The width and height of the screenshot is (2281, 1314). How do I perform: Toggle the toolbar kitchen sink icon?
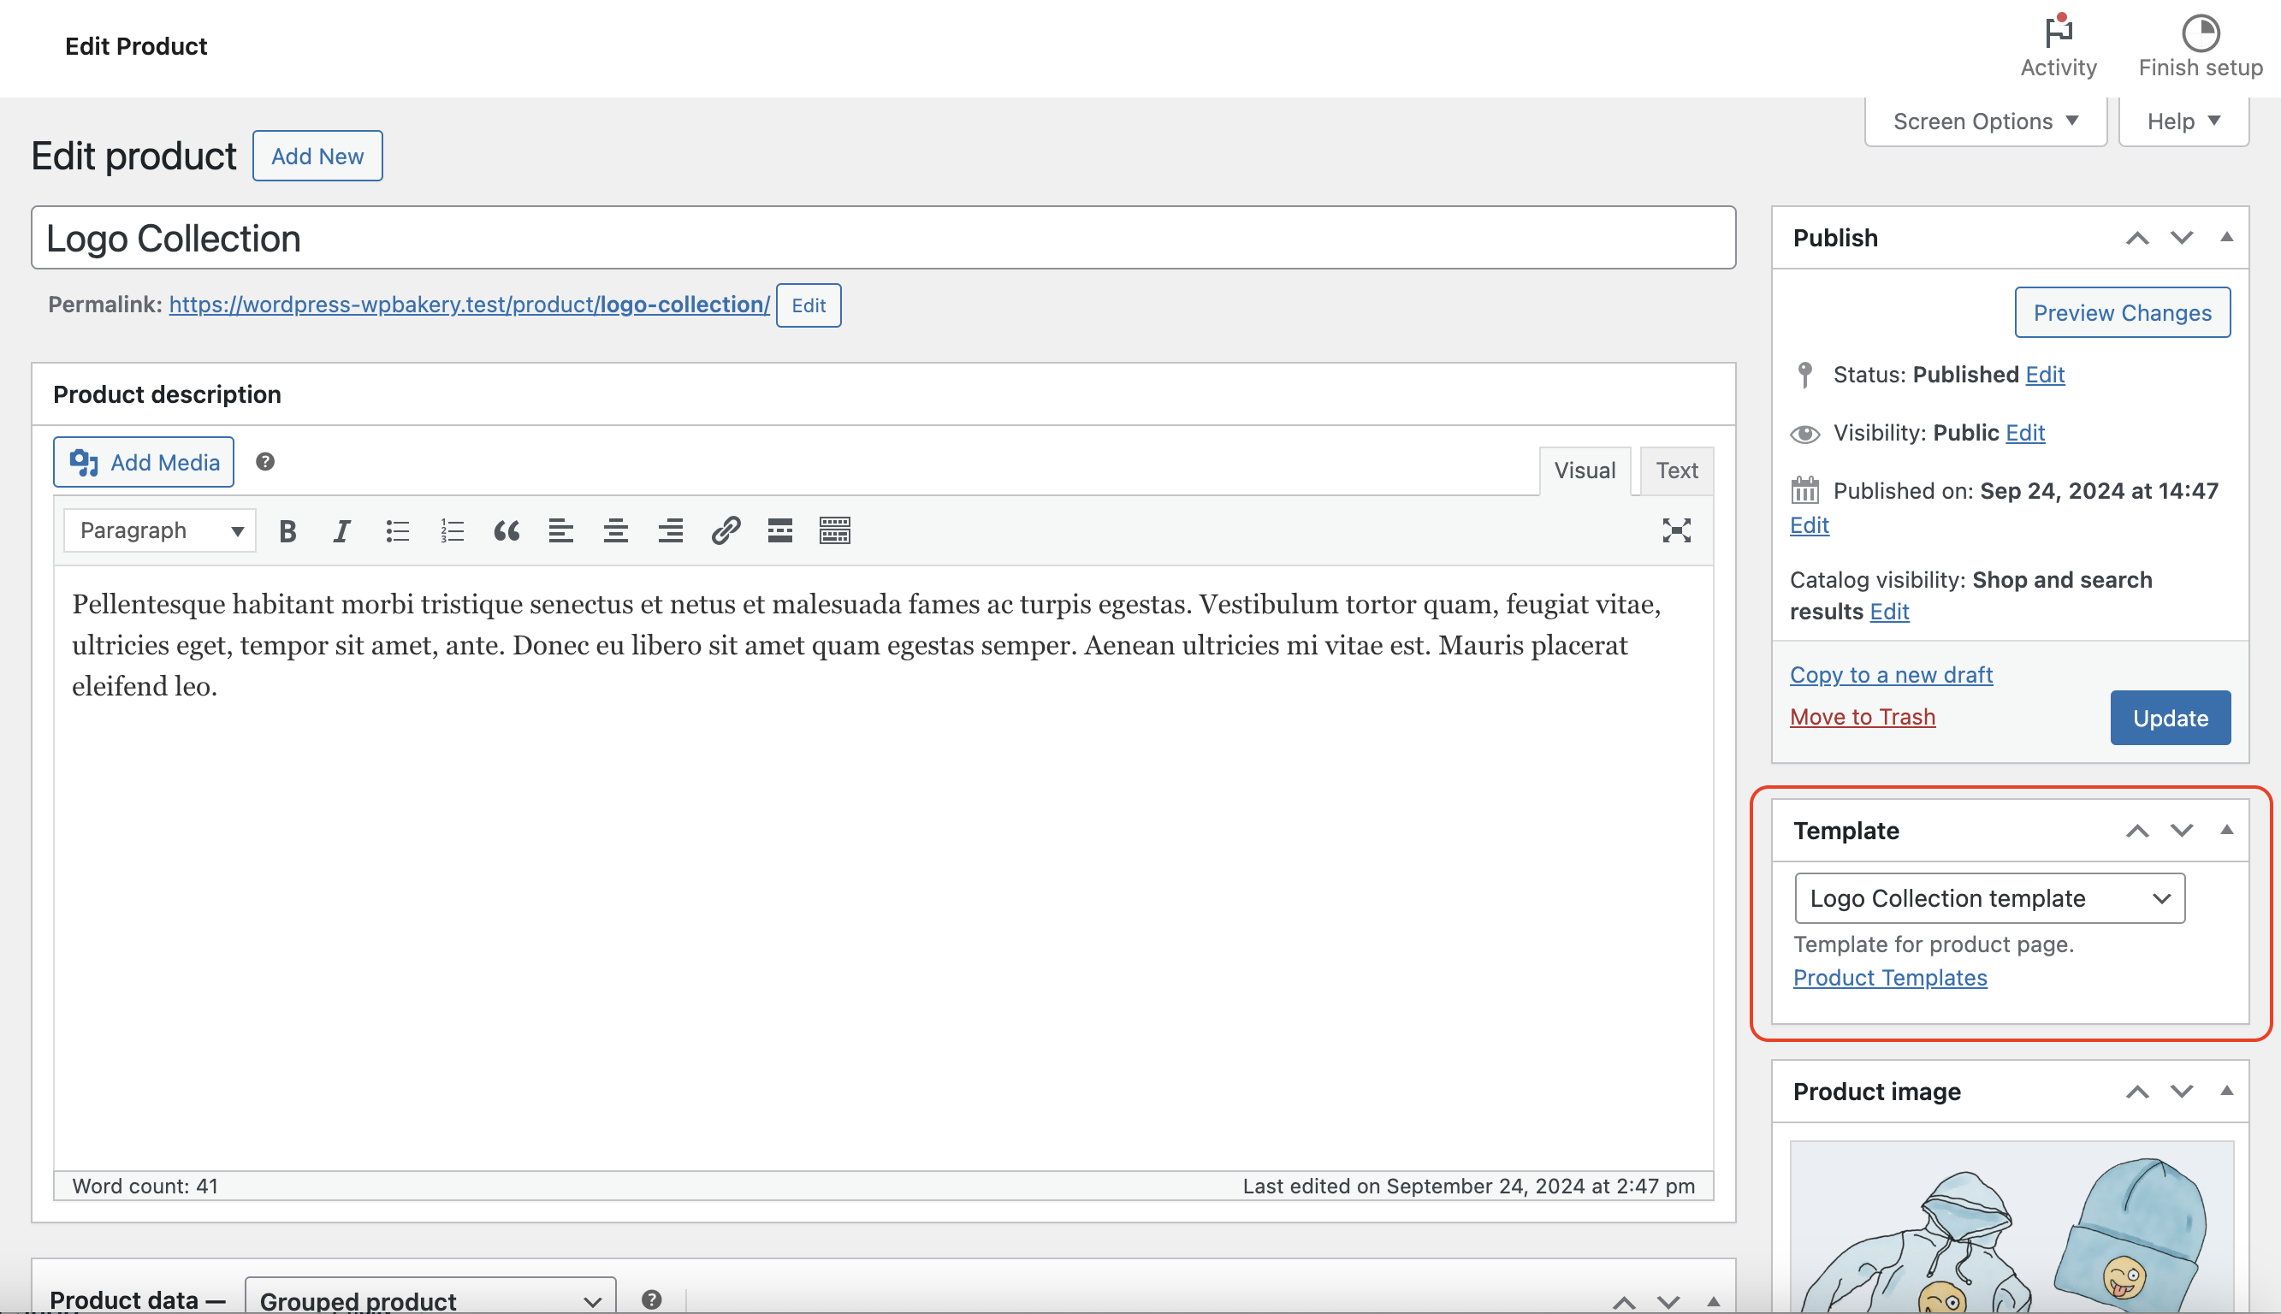point(834,530)
